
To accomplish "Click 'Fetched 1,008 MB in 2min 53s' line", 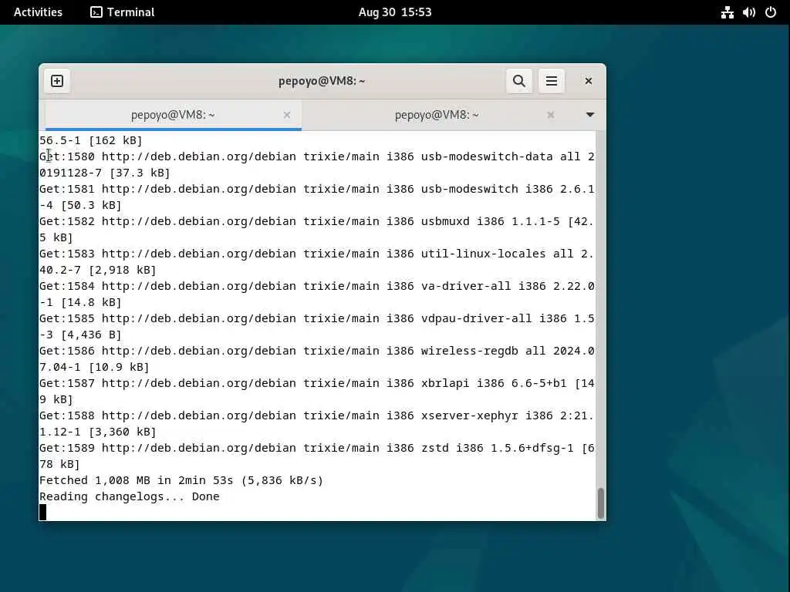I will [x=181, y=480].
